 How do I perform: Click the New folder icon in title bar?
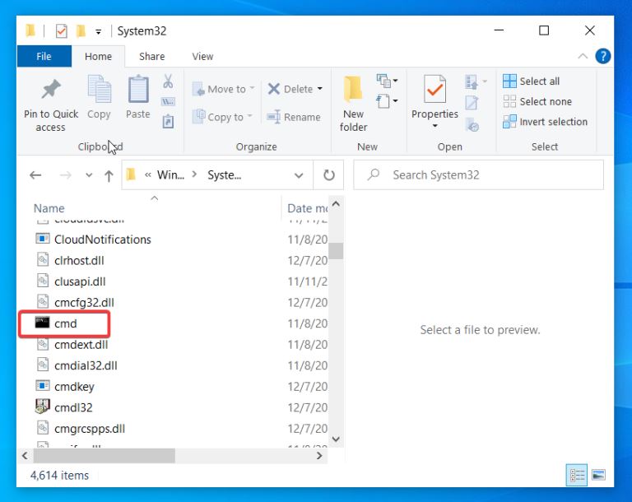click(81, 30)
